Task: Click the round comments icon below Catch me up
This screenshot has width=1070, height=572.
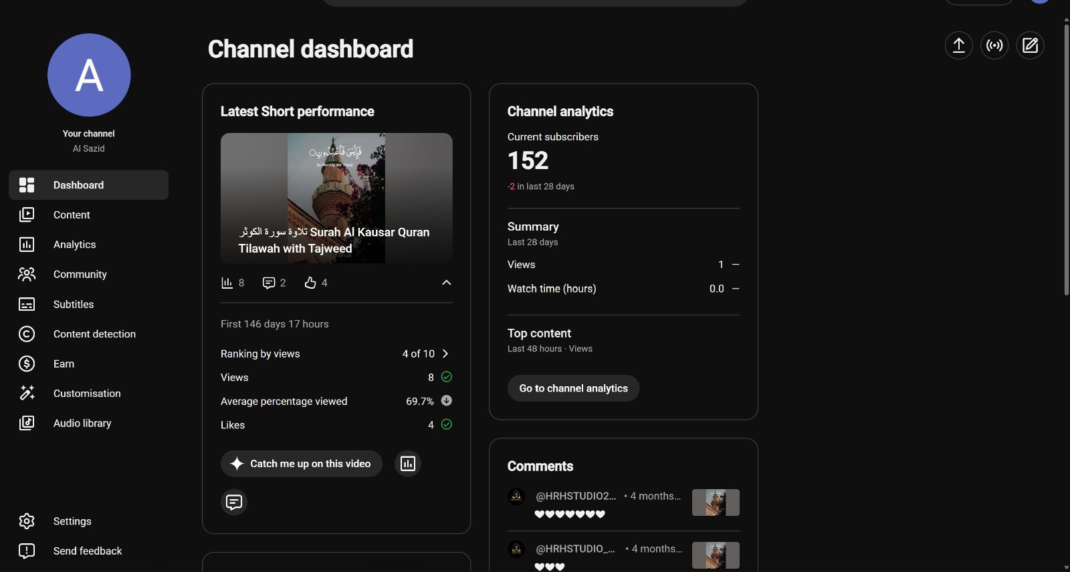Action: point(234,502)
